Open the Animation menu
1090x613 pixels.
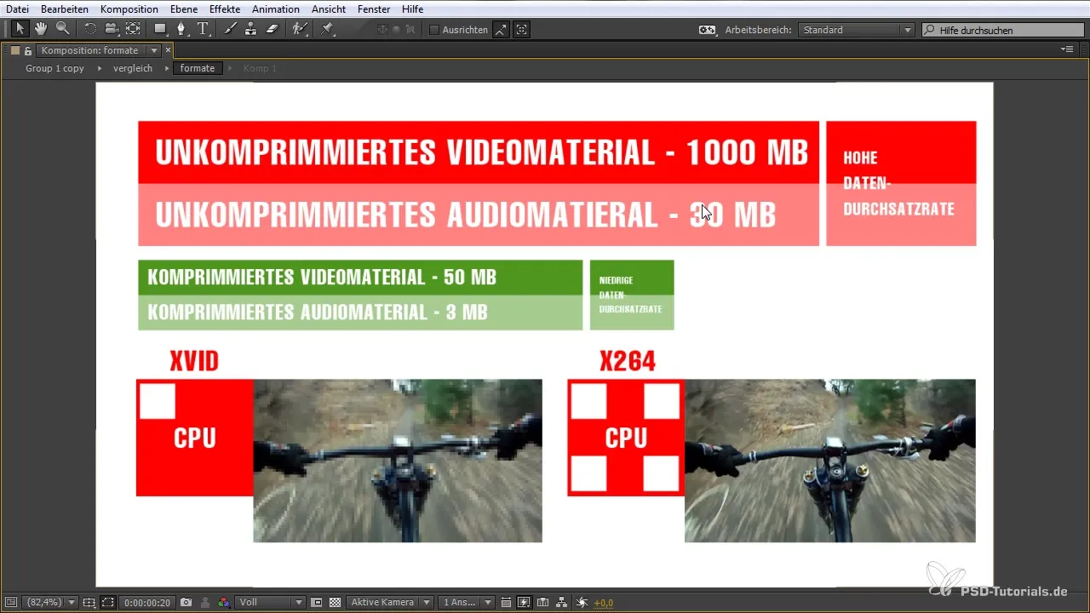[x=276, y=9]
